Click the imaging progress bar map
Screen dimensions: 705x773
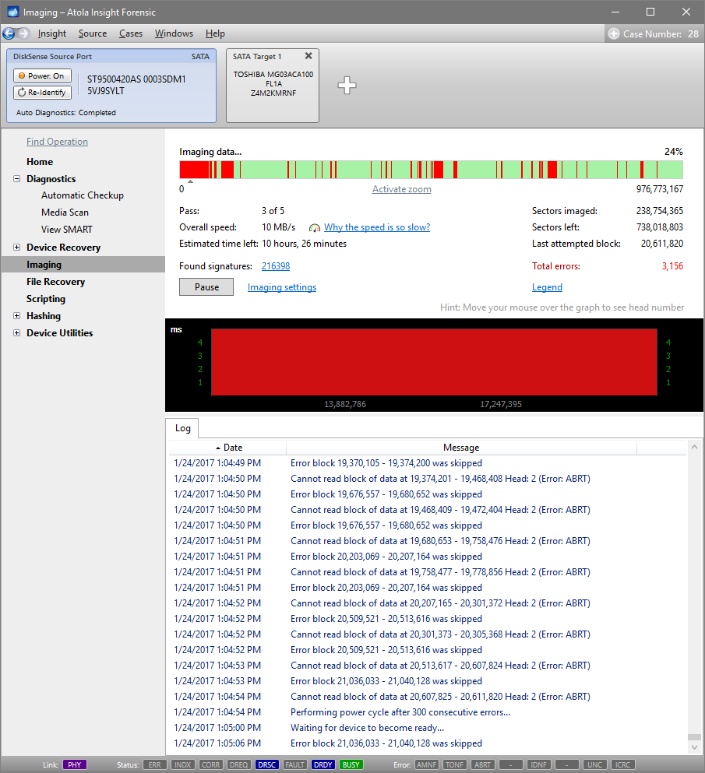[x=431, y=170]
